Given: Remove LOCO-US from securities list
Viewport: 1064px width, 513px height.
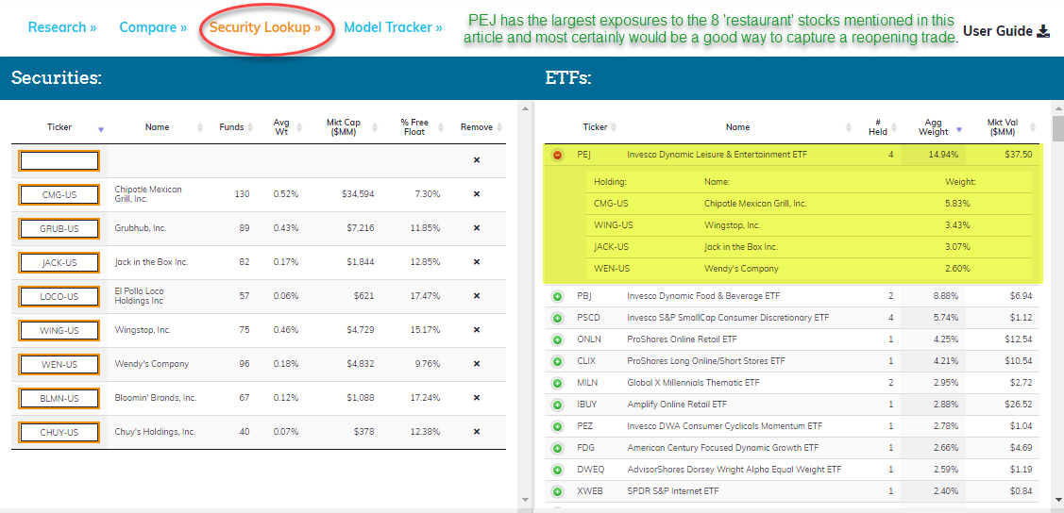Looking at the screenshot, I should coord(477,296).
